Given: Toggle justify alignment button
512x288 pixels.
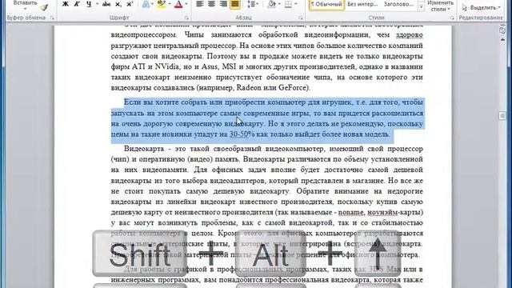Looking at the screenshot, I should pyautogui.click(x=234, y=4).
